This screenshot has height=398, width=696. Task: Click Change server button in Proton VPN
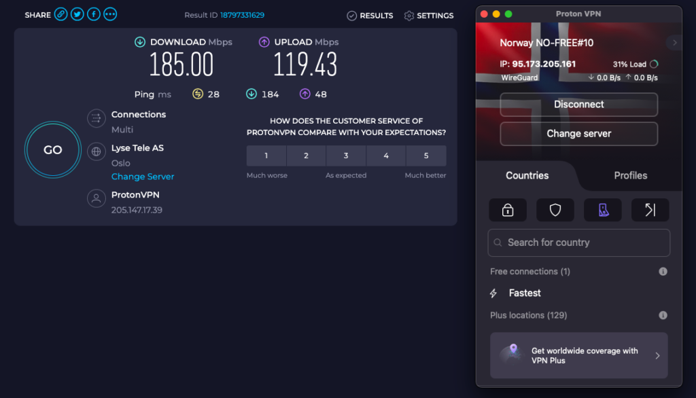pos(579,134)
